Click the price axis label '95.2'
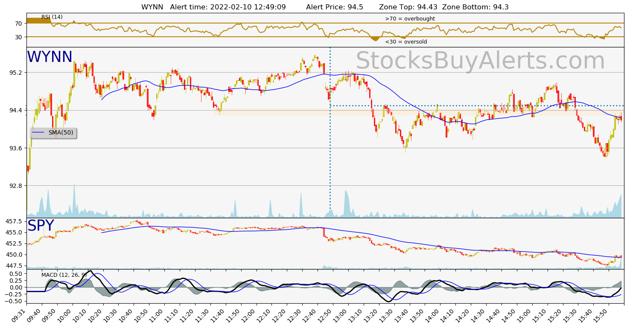This screenshot has width=630, height=328. 15,73
